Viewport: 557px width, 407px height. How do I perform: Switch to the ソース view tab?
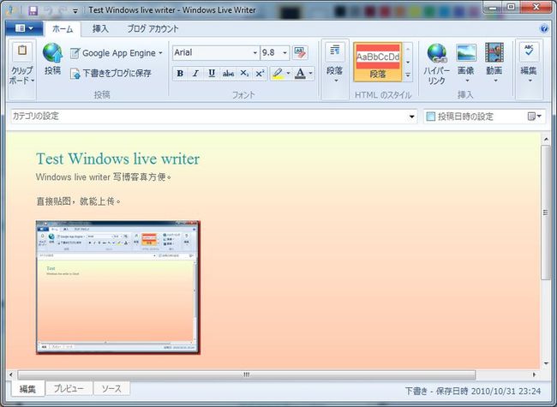[x=111, y=388]
